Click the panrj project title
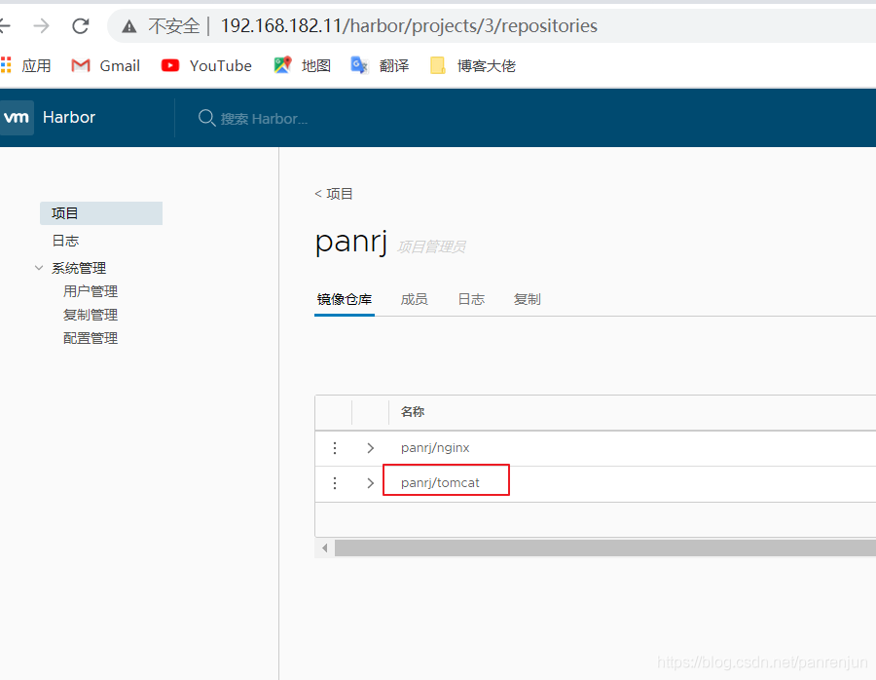Viewport: 876px width, 680px height. 351,243
